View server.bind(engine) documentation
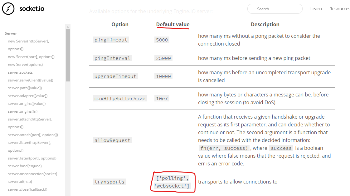The image size is (350, 196). tap(24, 166)
